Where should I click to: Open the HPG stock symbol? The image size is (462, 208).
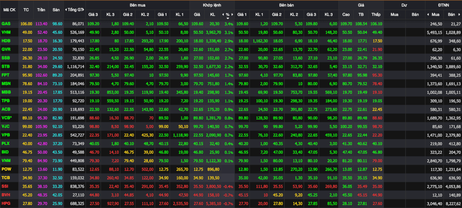tap(5, 203)
